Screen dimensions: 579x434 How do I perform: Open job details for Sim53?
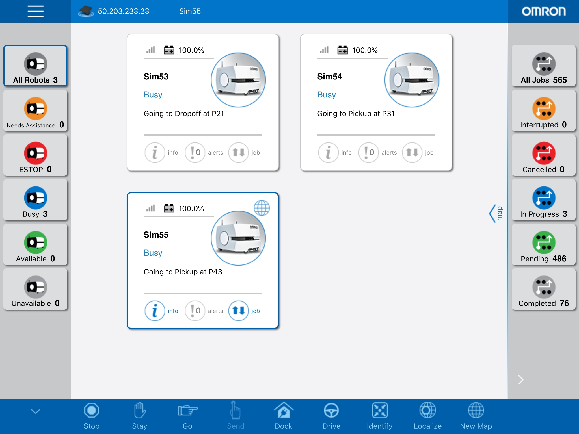click(245, 153)
